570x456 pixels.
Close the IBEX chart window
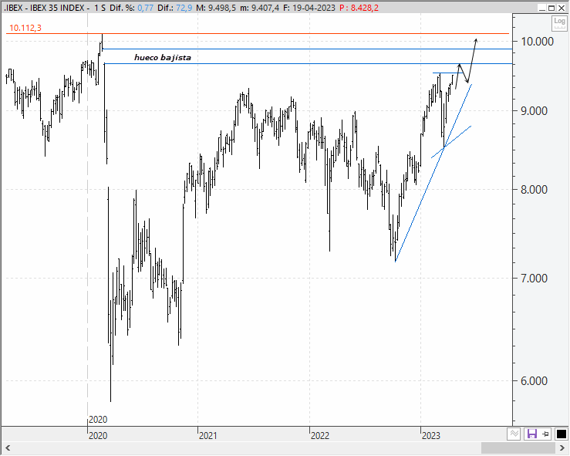(562, 8)
